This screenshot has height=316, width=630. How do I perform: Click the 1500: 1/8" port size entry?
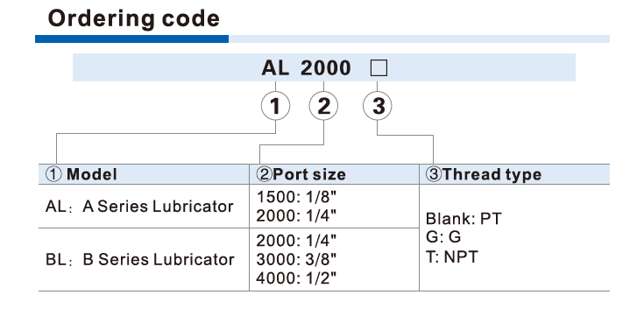(x=296, y=197)
